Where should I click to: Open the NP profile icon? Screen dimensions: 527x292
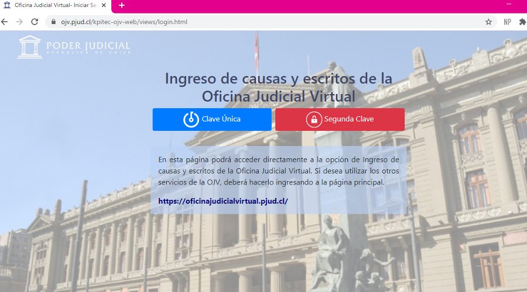pyautogui.click(x=507, y=22)
